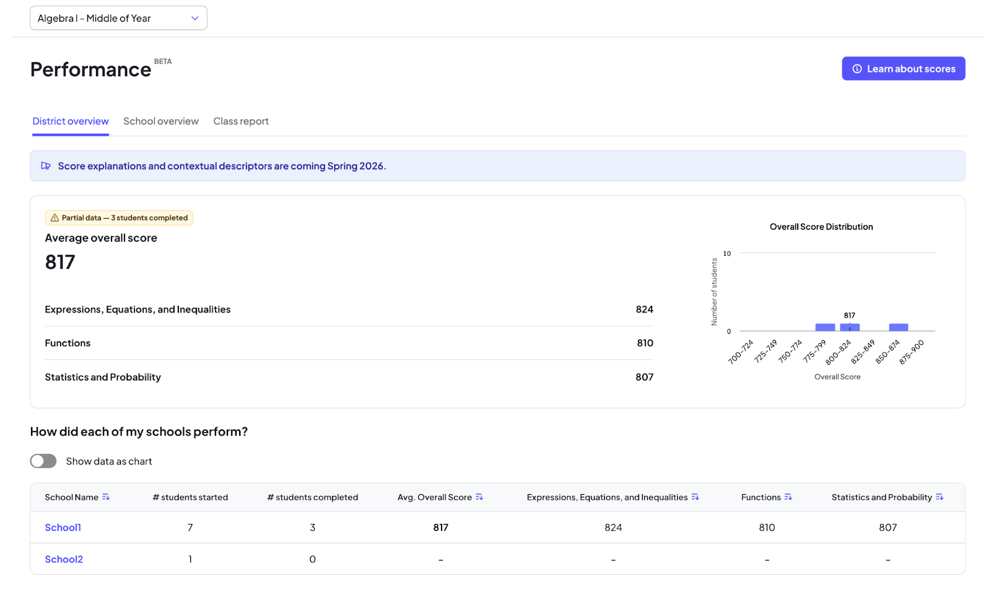The height and width of the screenshot is (597, 991).
Task: Open the Class report tab
Action: point(240,121)
